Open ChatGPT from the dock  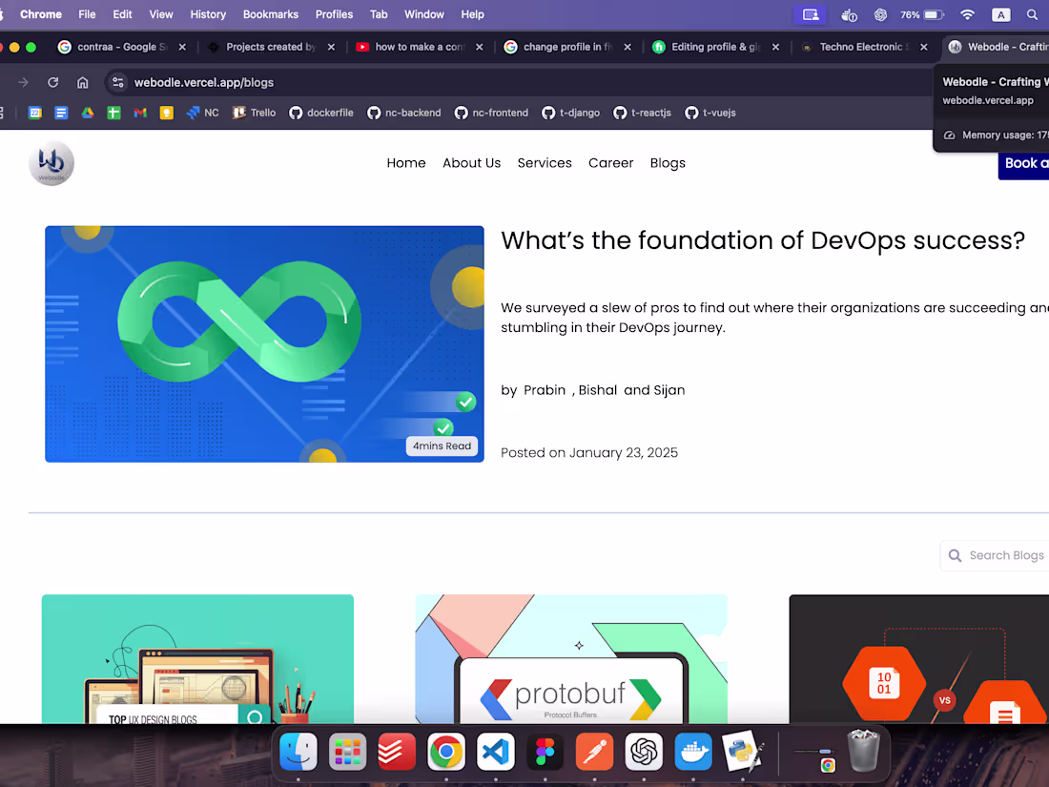tap(644, 752)
